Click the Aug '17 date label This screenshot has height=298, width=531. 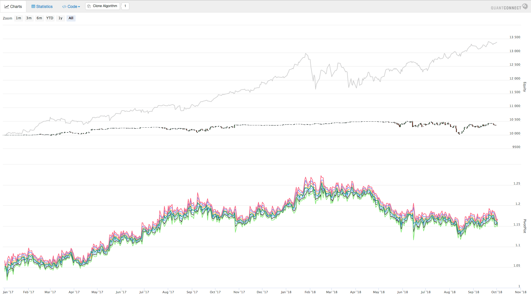coord(168,292)
